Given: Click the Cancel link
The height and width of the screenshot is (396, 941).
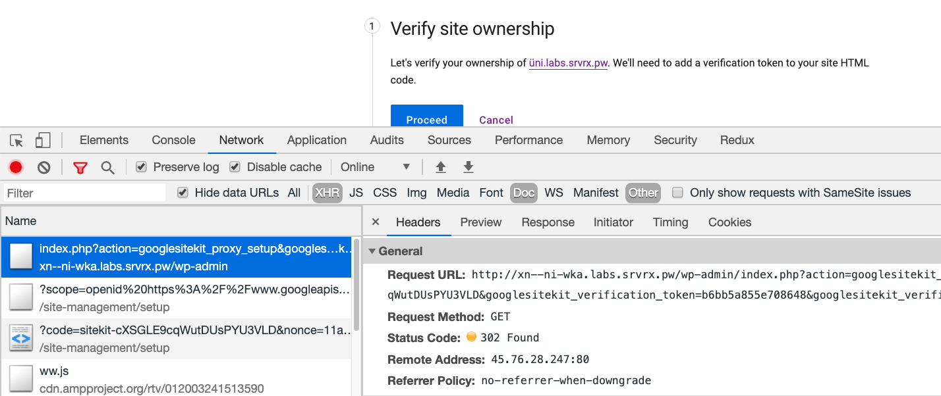Looking at the screenshot, I should click(496, 120).
